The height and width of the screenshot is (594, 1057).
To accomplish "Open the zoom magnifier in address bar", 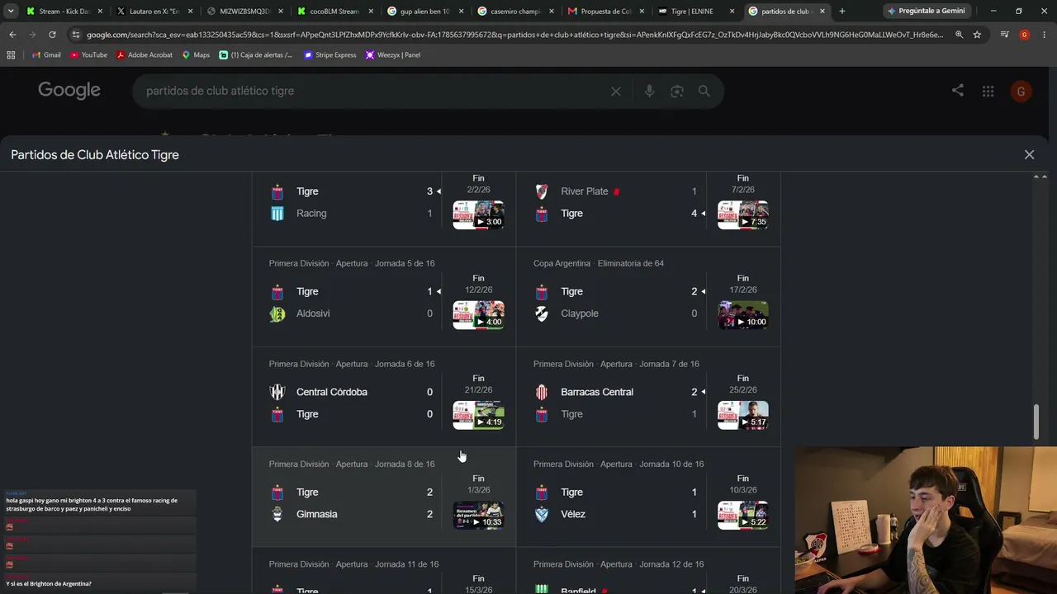I will (x=959, y=35).
